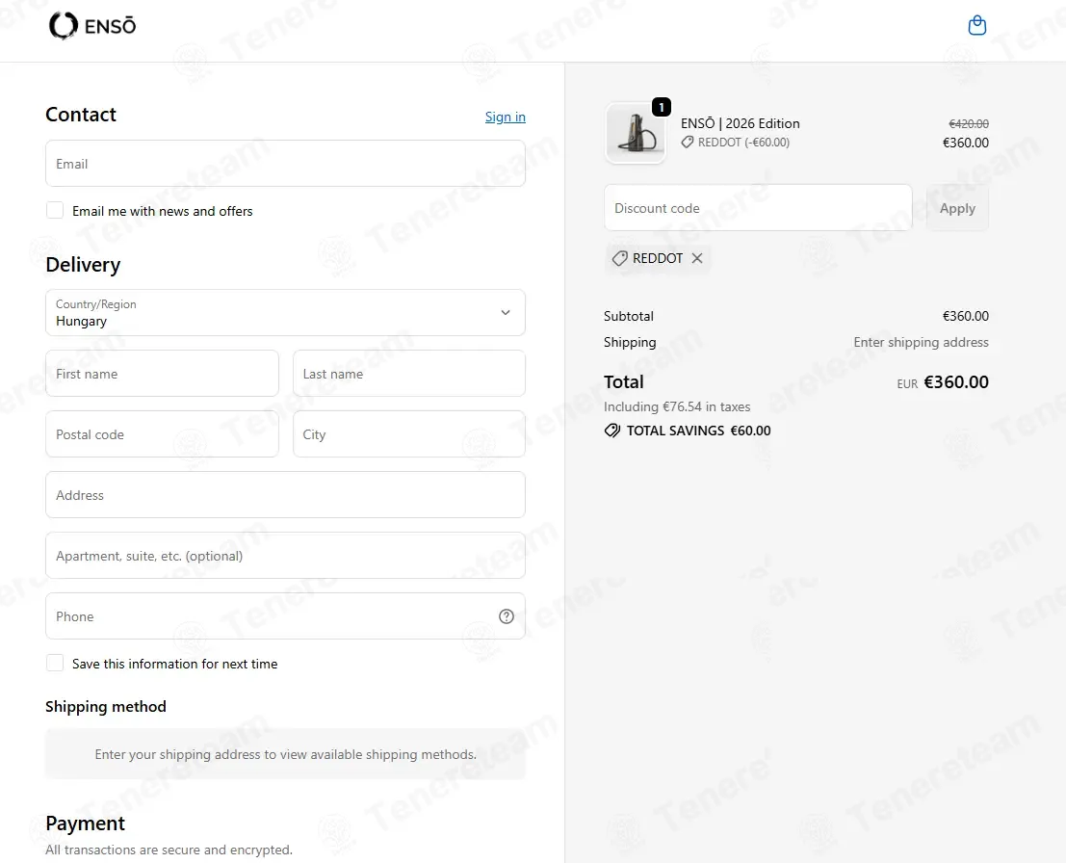
Task: Click the phone help question mark icon
Action: pyautogui.click(x=507, y=616)
